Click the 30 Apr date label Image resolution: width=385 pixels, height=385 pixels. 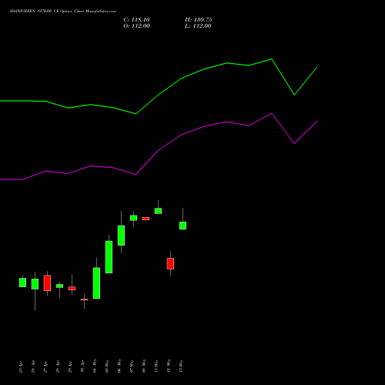[x=82, y=367]
